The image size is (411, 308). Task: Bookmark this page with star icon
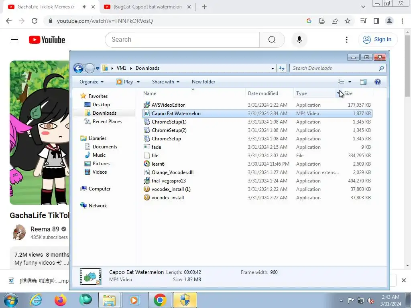[348, 21]
